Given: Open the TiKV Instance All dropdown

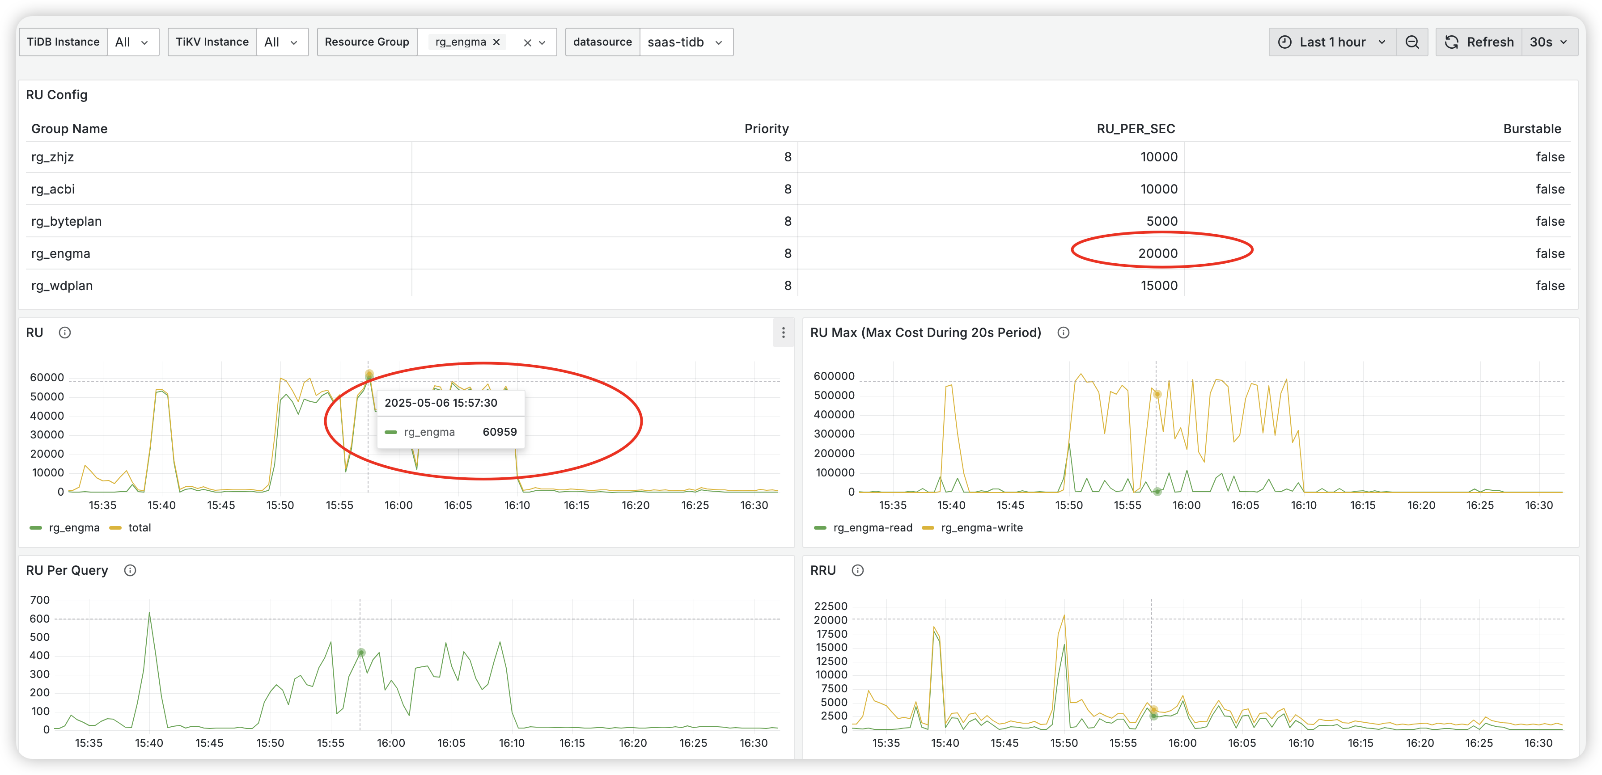Looking at the screenshot, I should point(282,42).
